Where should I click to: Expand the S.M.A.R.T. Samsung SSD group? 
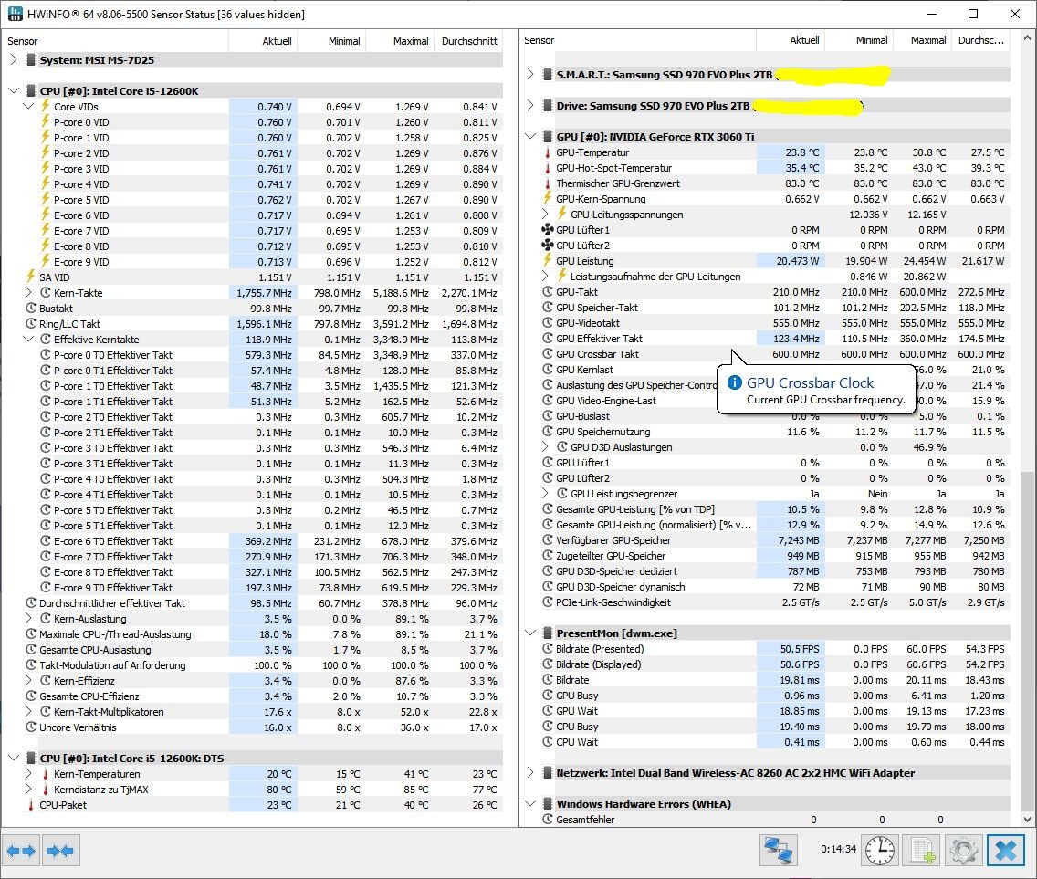[530, 74]
